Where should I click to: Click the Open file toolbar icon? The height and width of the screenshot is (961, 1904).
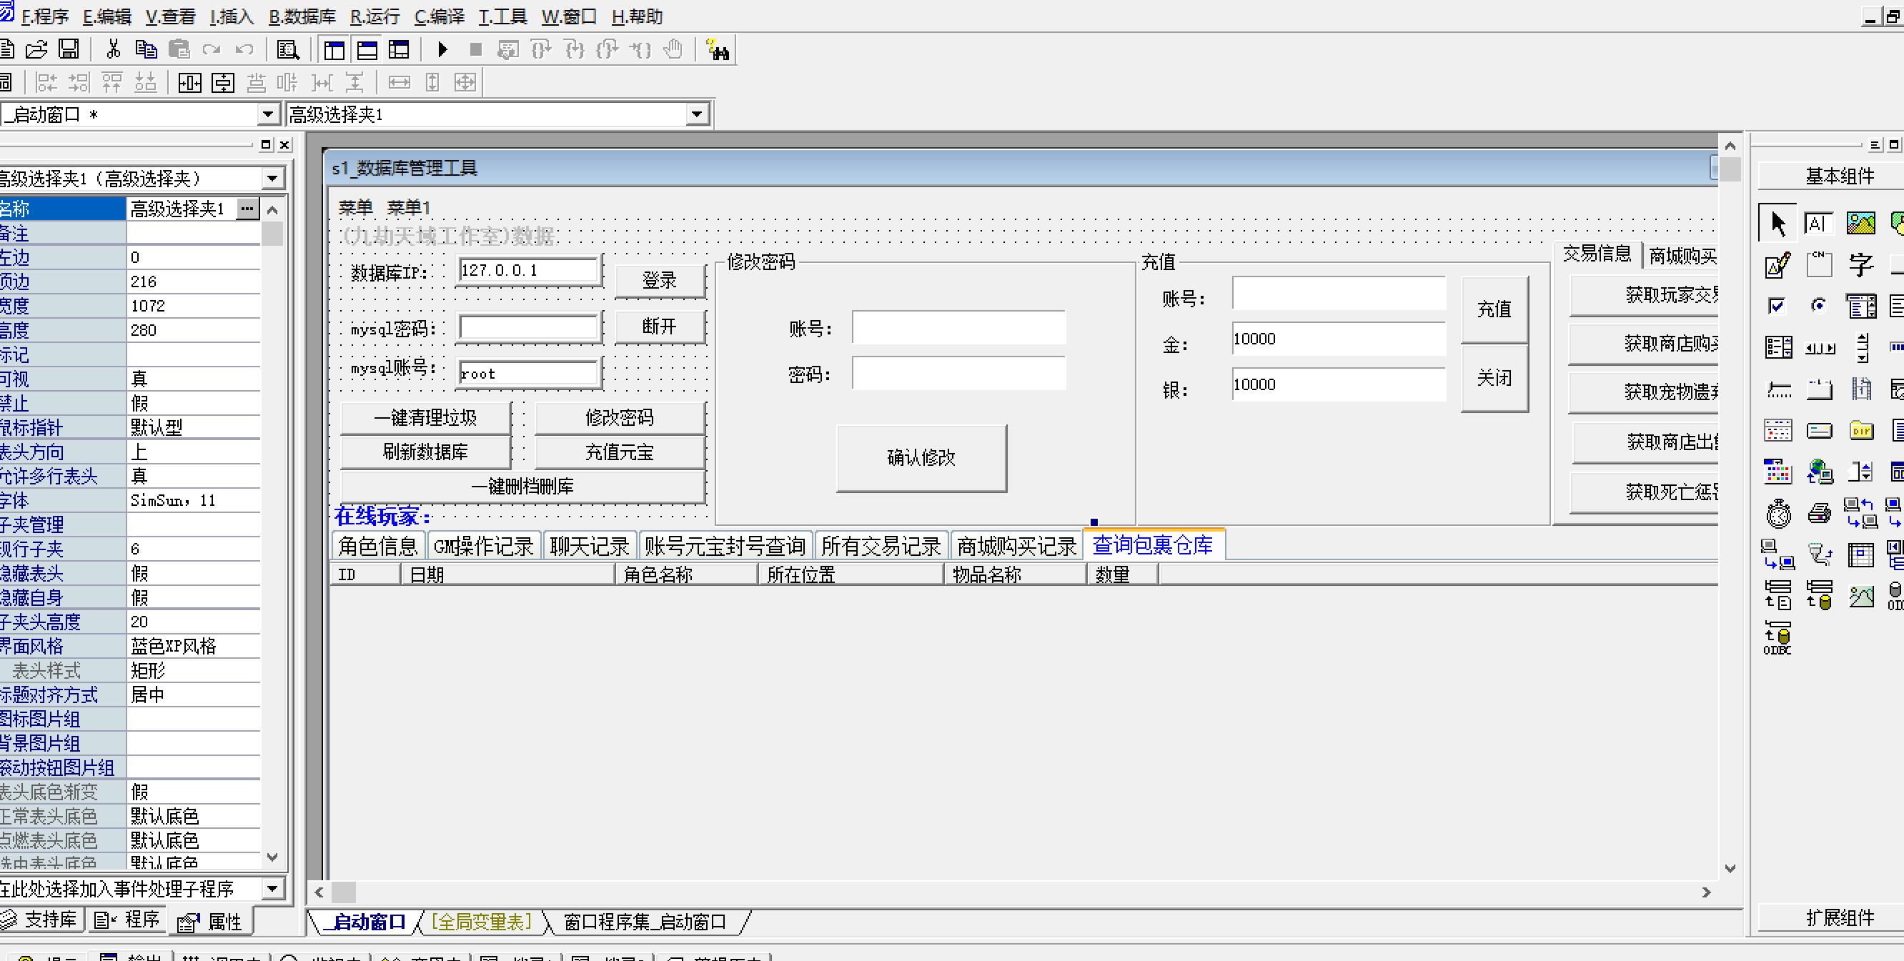[36, 50]
